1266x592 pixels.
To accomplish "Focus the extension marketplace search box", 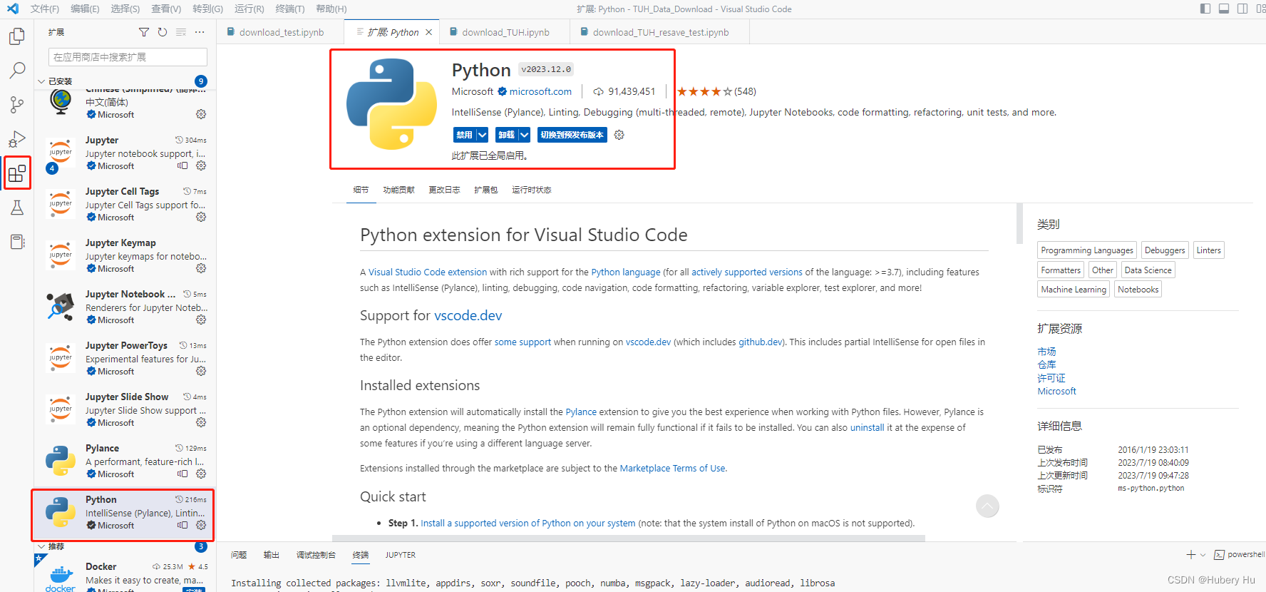I will click(128, 57).
